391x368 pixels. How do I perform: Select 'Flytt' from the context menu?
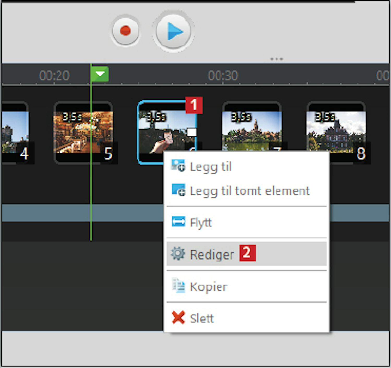pos(201,223)
